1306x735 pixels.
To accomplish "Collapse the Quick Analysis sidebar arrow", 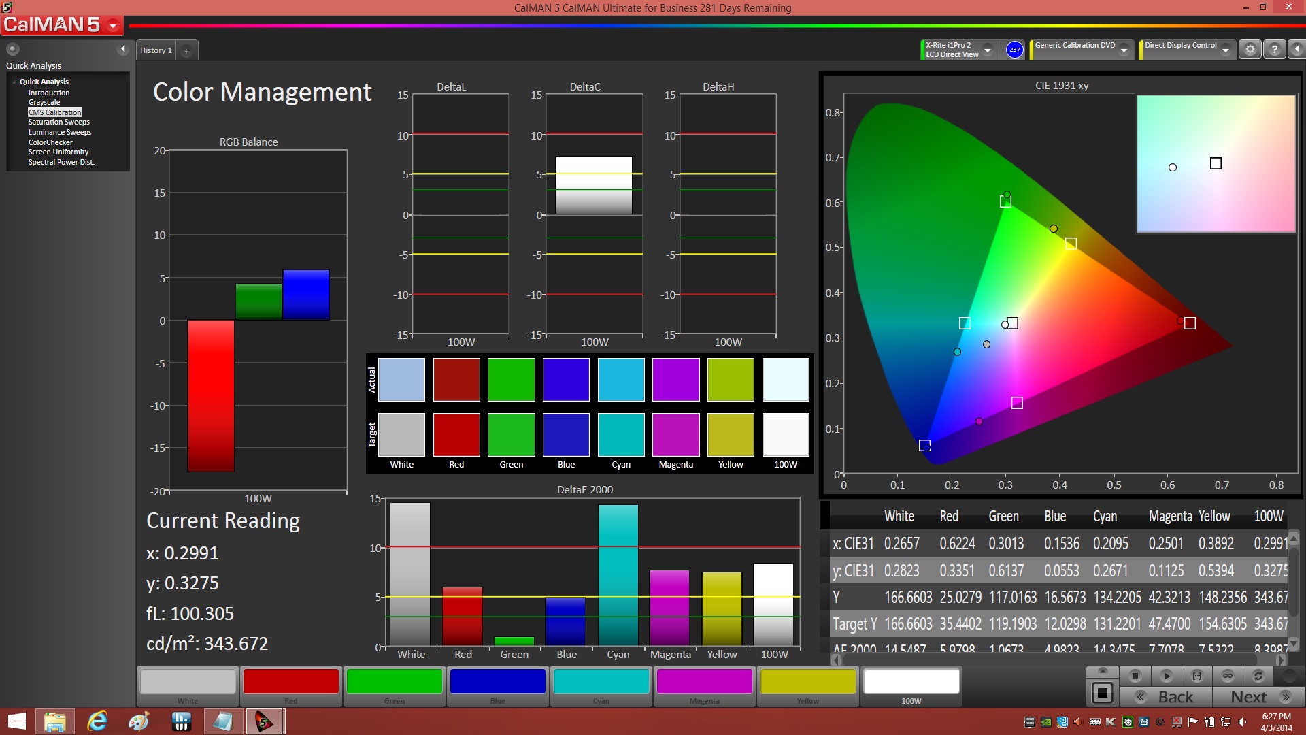I will pos(123,49).
